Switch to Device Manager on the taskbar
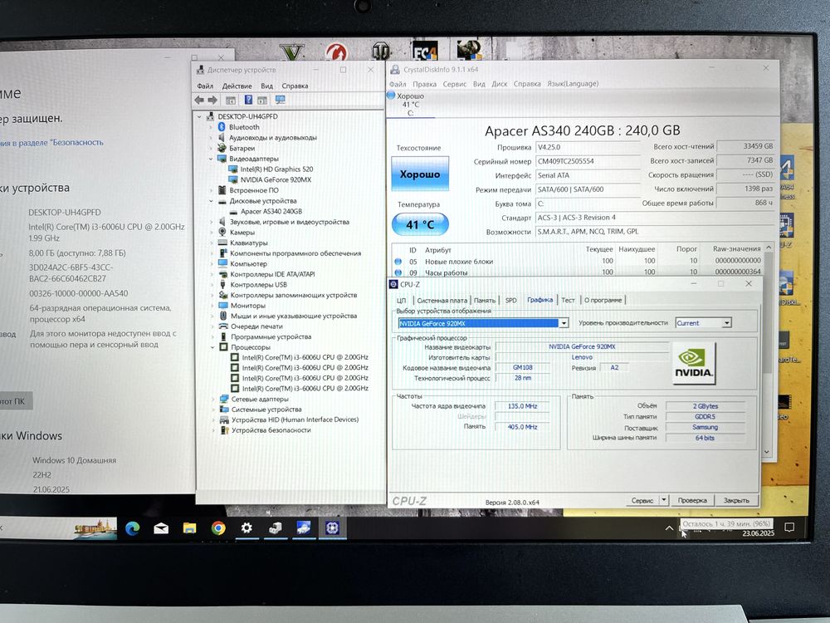 coord(276,528)
